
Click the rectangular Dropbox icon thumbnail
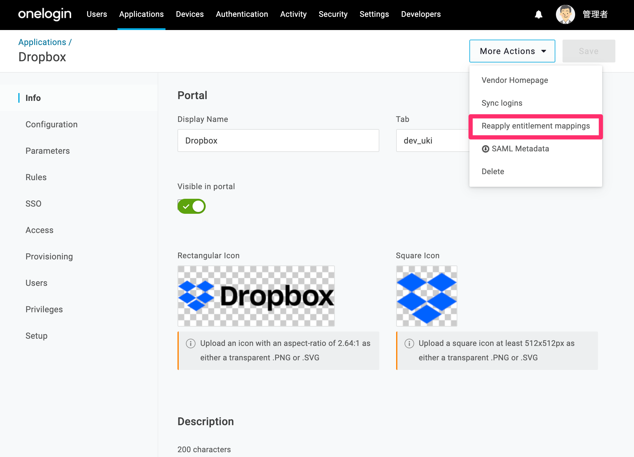256,296
